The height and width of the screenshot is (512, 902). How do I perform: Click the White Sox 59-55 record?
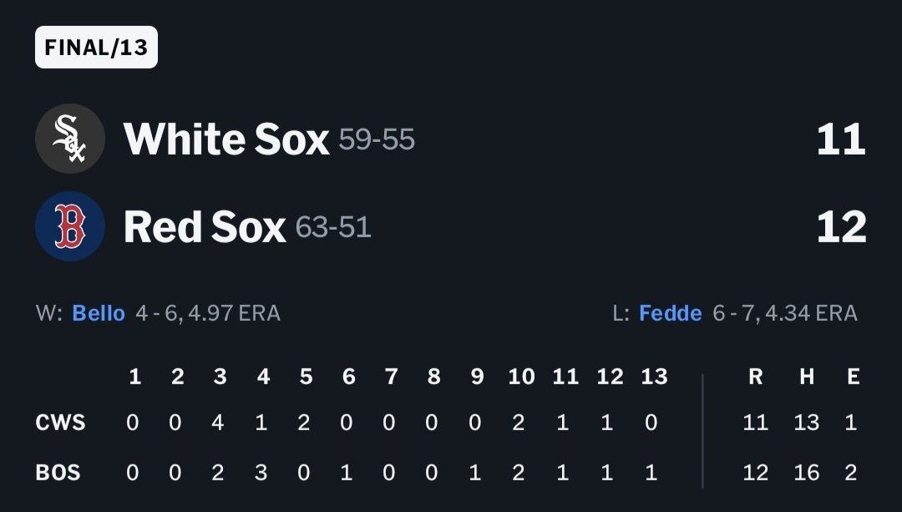377,139
